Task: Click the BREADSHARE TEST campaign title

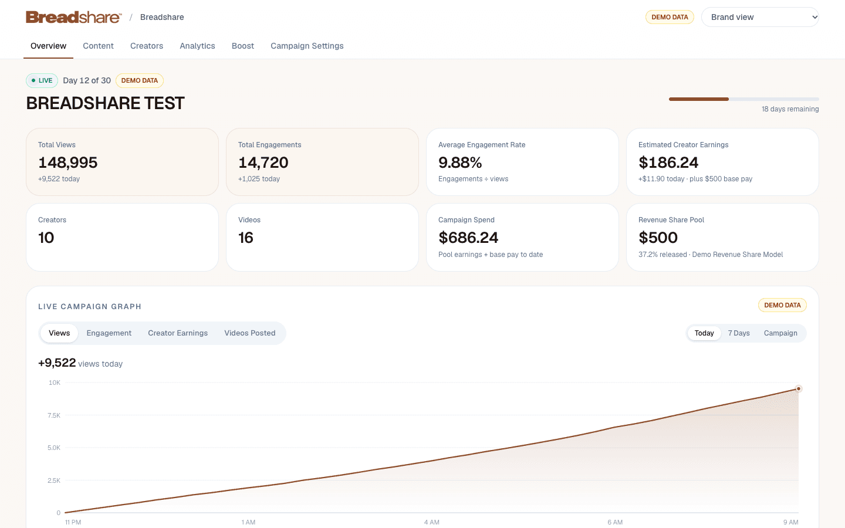Action: pyautogui.click(x=106, y=103)
